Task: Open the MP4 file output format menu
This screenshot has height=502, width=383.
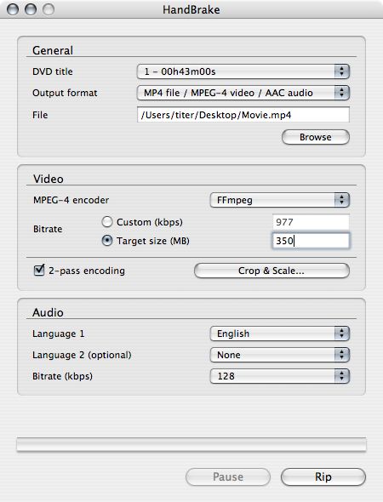Action: pos(243,93)
